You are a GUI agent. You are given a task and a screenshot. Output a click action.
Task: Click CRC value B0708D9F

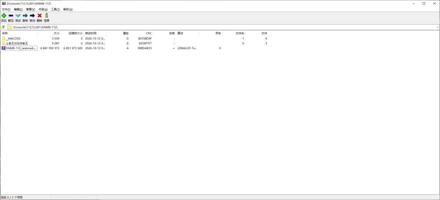(x=145, y=38)
